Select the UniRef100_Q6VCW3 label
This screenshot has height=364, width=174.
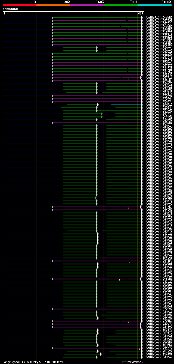pyautogui.click(x=159, y=210)
